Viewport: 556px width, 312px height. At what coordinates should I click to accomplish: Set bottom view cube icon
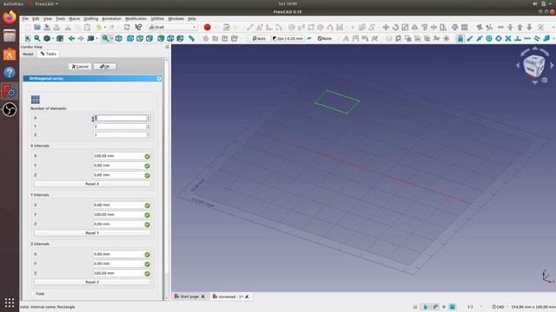170,38
